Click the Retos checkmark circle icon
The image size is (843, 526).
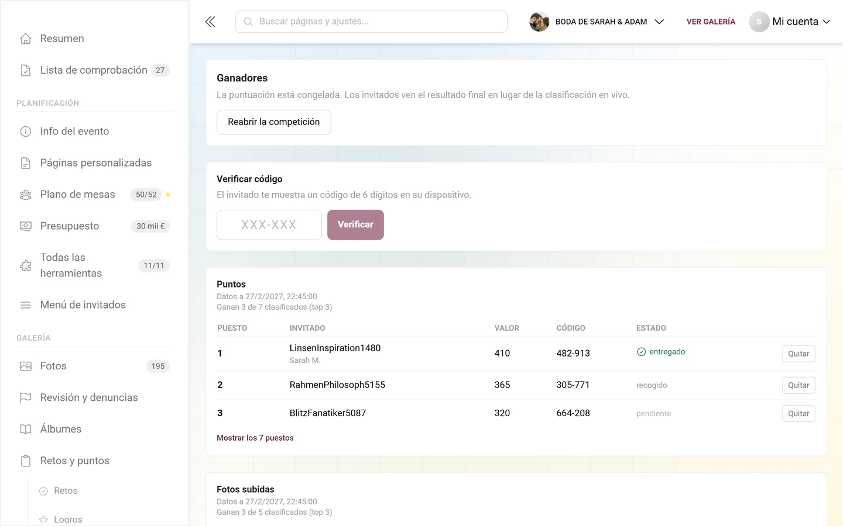(43, 491)
